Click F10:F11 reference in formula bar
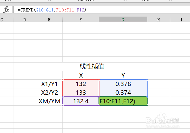The width and height of the screenshot is (190, 133). tap(65, 10)
